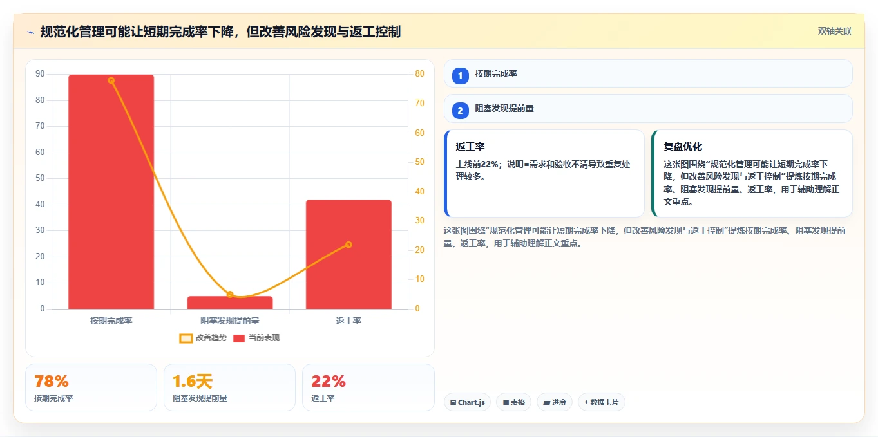Click the trend line point over 阻塞发现提前量

(x=230, y=295)
